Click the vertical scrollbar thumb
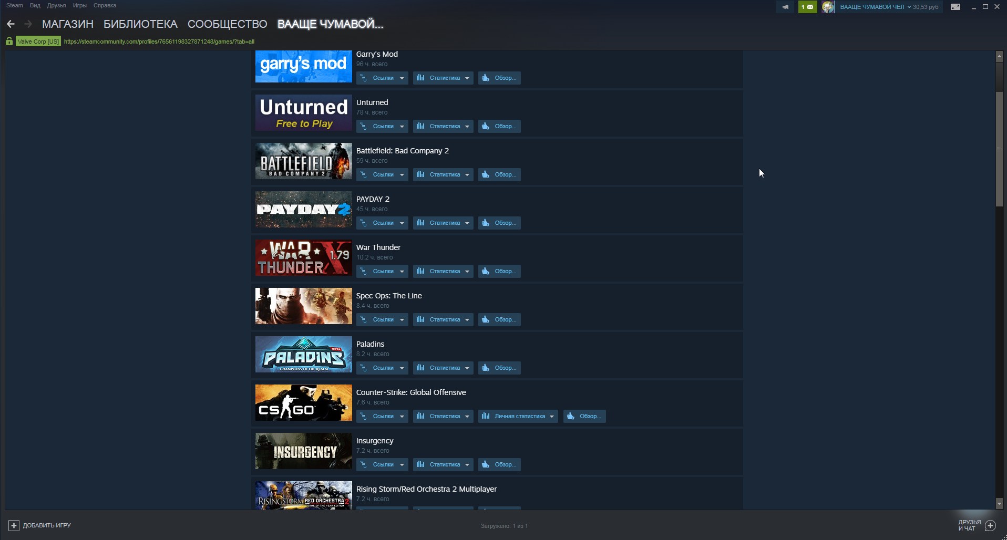 [999, 149]
